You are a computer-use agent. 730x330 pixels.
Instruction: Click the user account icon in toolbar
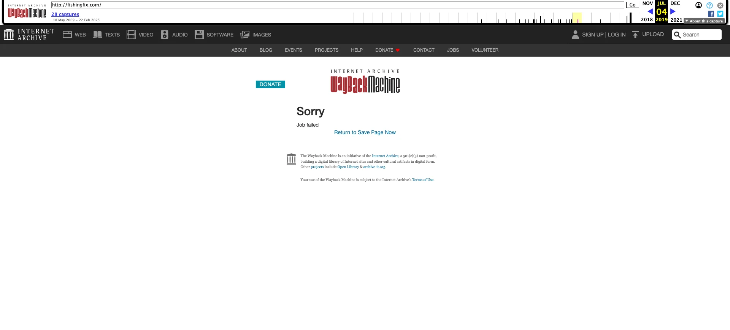coord(698,5)
